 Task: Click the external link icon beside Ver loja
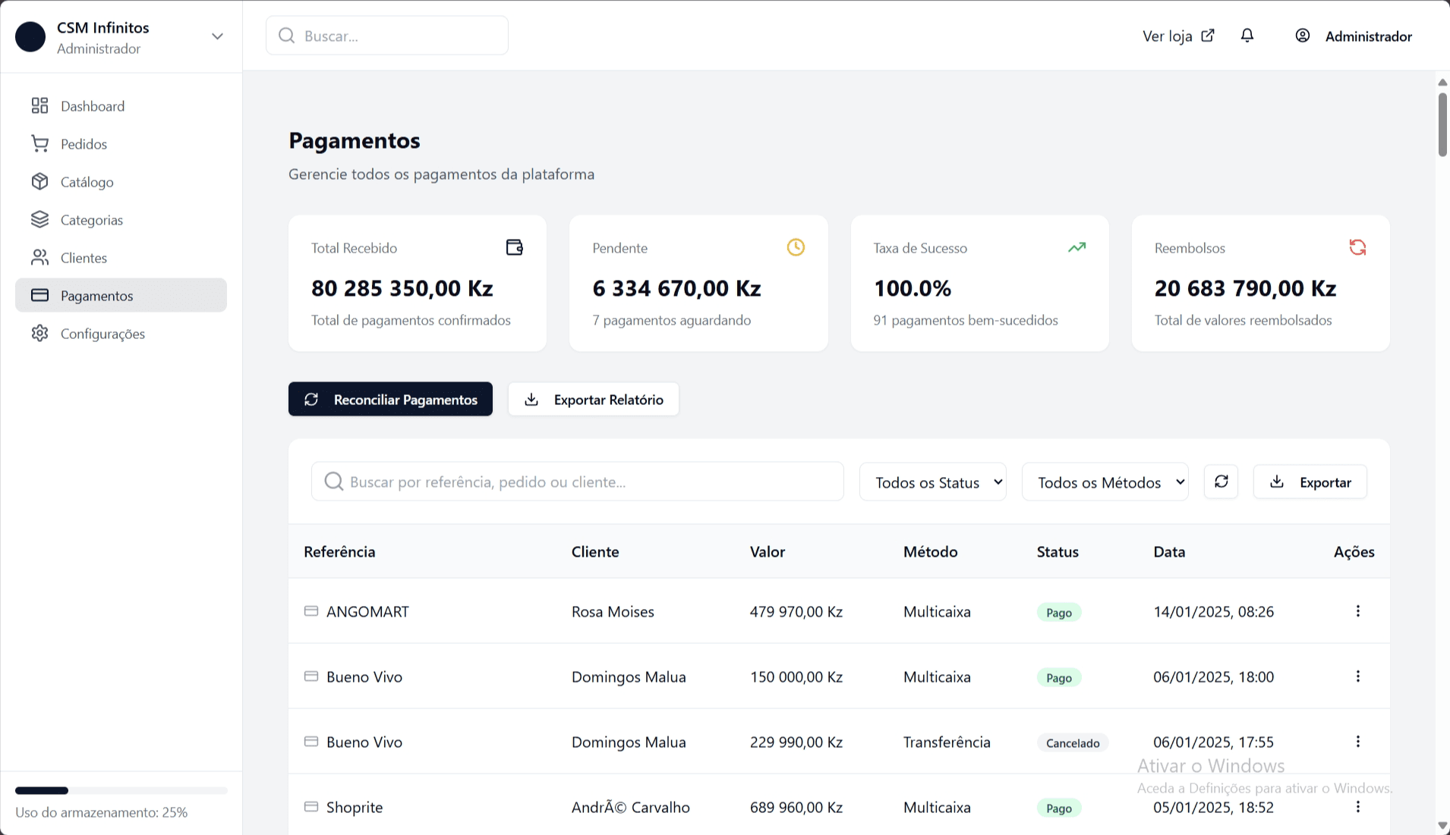1208,35
